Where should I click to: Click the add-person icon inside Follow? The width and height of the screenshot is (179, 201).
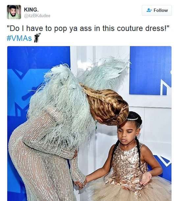point(149,10)
